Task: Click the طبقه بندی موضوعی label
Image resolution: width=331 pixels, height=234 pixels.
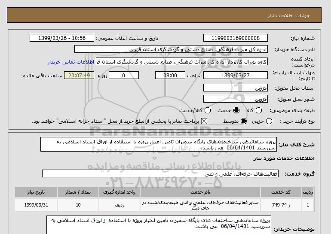Action: (x=292, y=110)
